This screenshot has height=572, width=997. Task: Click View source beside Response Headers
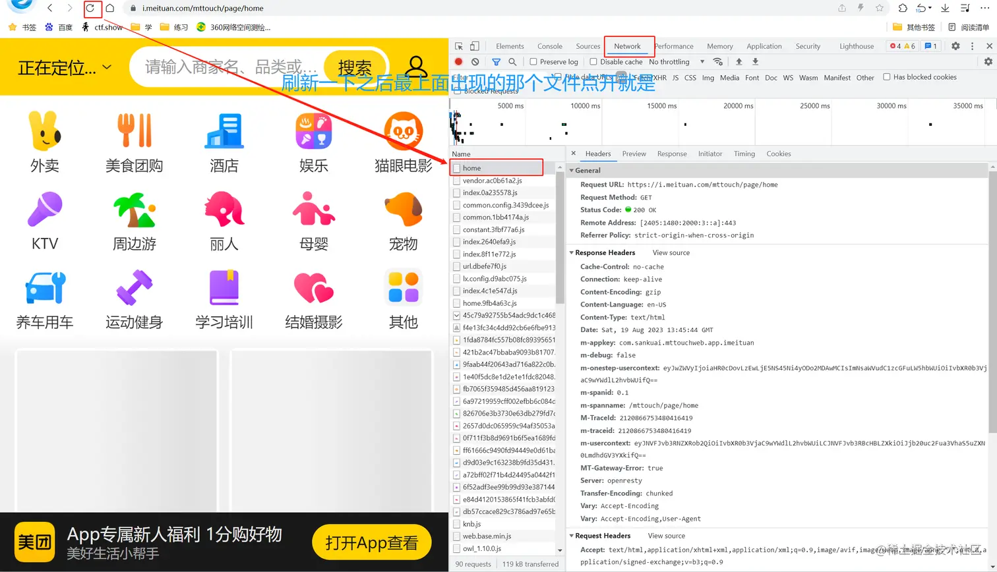[671, 252]
